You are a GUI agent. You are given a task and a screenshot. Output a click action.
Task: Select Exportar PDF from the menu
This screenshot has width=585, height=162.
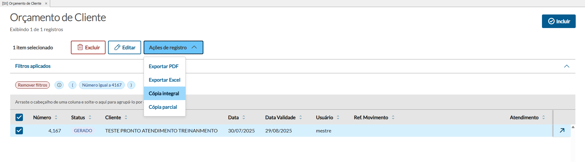(x=163, y=66)
